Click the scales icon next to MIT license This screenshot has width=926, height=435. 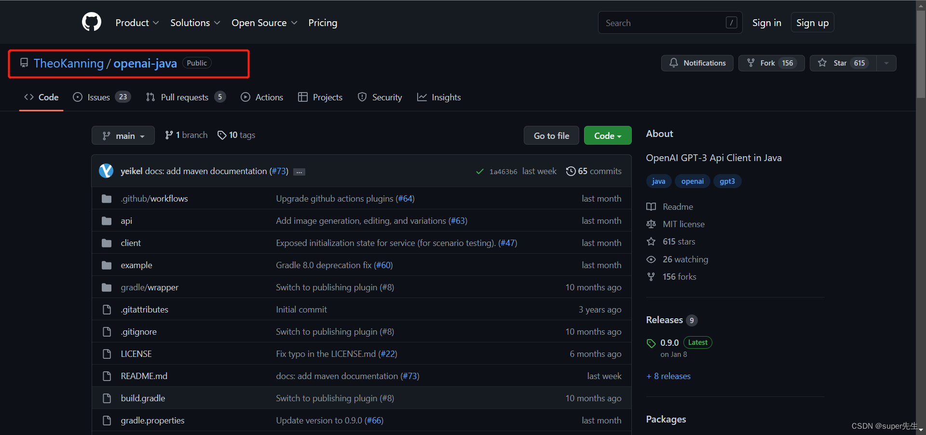coord(651,224)
